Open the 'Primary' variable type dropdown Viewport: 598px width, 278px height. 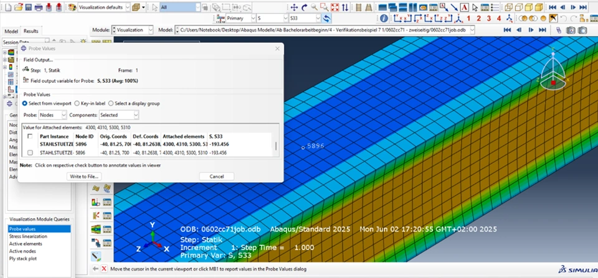(x=241, y=18)
